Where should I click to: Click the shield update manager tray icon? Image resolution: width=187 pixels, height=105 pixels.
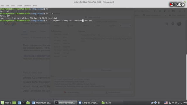[155, 103]
